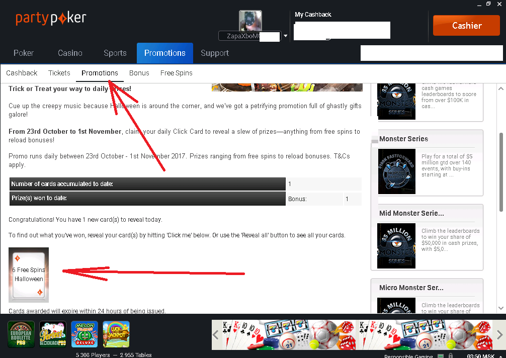The width and height of the screenshot is (506, 358).
Task: Launch European Roulette Pro game
Action: 21,334
